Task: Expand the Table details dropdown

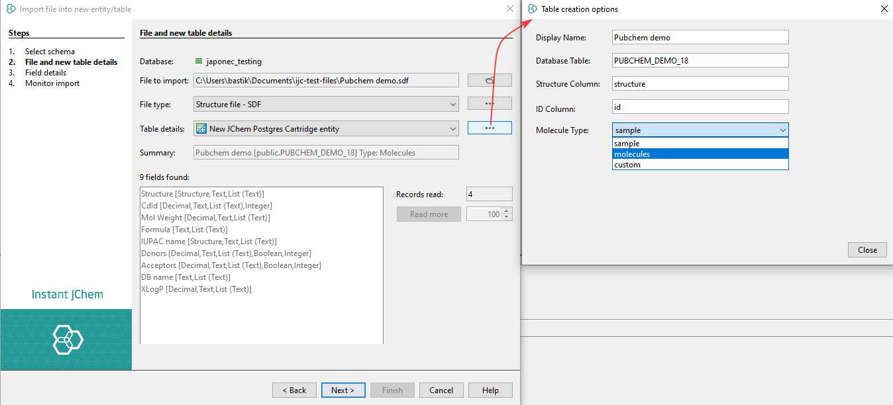Action: pyautogui.click(x=452, y=128)
